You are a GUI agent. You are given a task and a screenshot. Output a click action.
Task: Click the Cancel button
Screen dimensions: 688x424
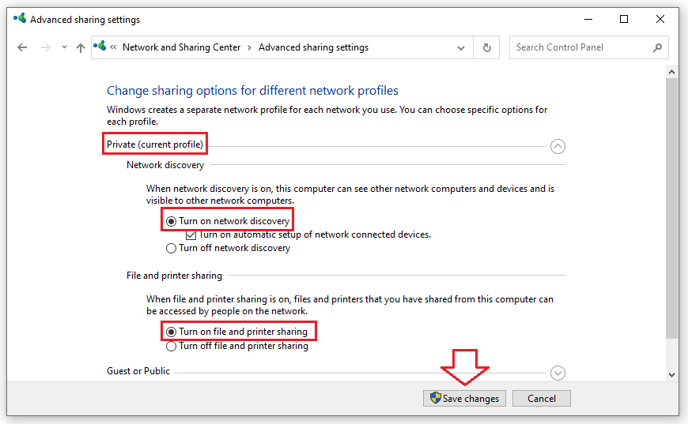541,399
